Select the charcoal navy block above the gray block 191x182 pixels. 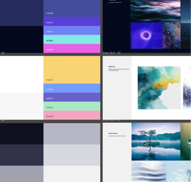(x=22, y=155)
